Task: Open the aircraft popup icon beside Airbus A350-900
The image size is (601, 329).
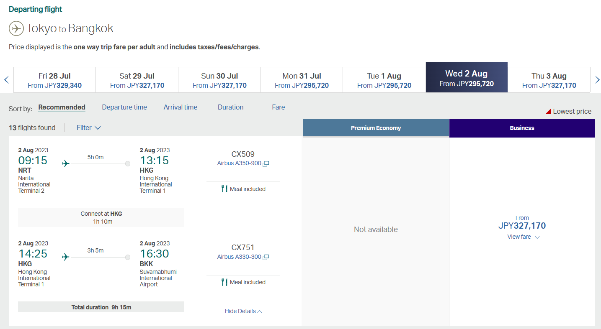Action: [x=266, y=163]
